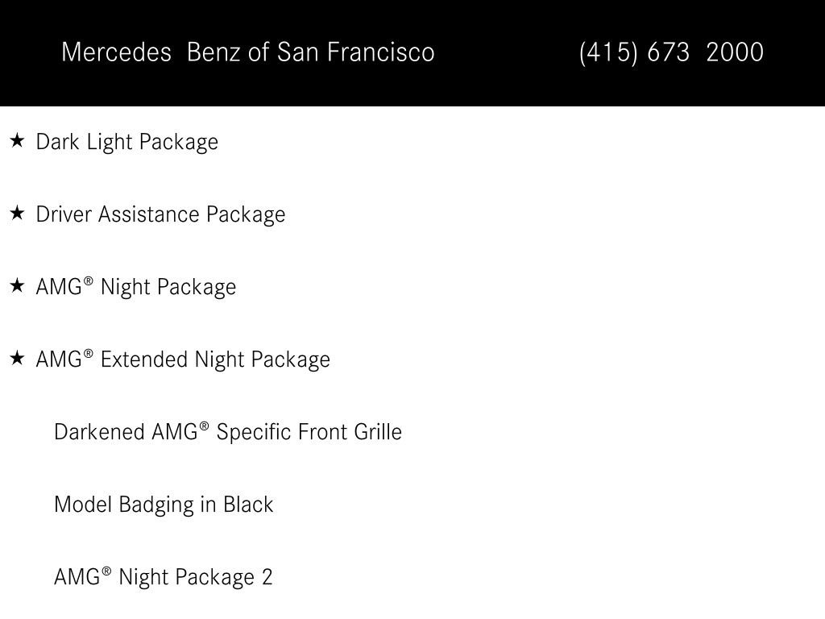Click the star beside AMG Night Package
825x619 pixels.
tap(18, 286)
